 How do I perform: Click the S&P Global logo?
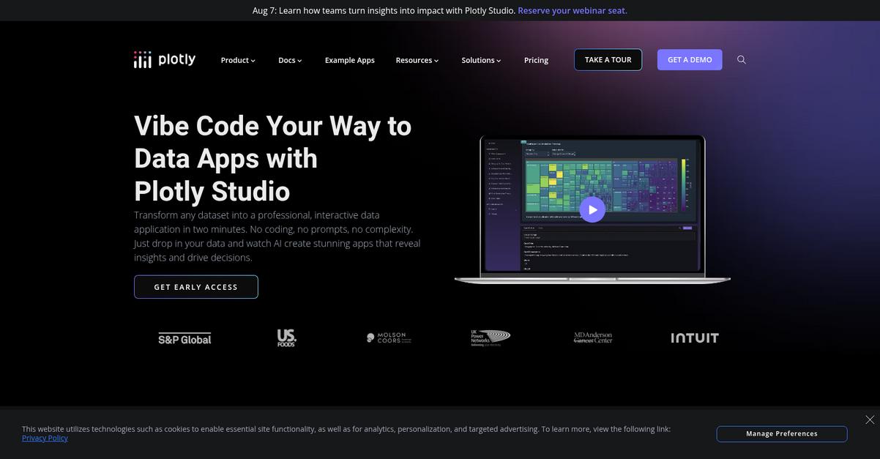click(184, 338)
